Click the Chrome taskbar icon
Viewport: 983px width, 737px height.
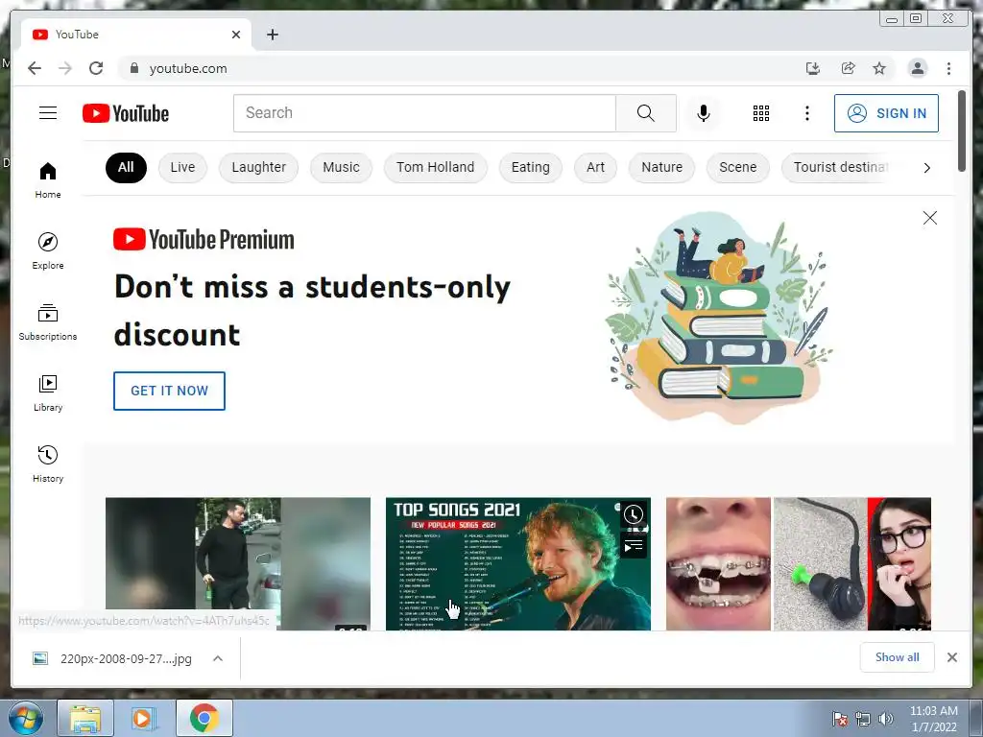point(204,718)
